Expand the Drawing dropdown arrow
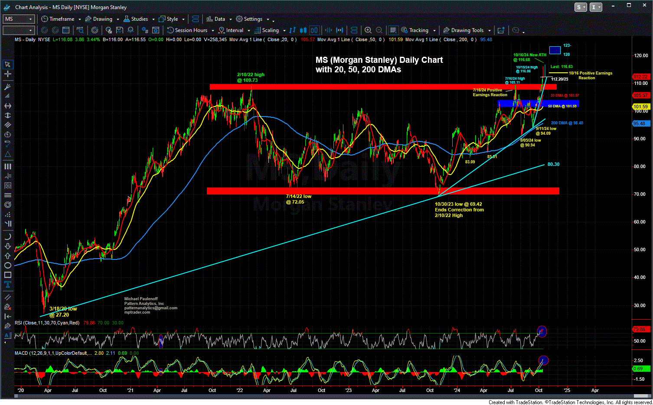 [118, 19]
